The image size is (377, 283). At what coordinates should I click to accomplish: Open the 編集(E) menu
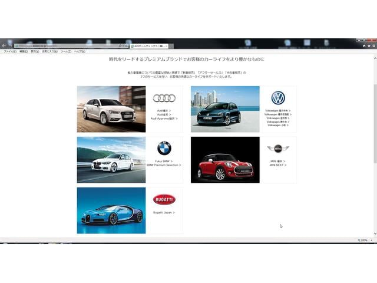coord(24,51)
